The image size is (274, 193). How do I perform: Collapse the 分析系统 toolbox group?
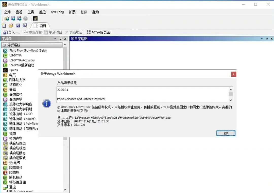coord(4,45)
